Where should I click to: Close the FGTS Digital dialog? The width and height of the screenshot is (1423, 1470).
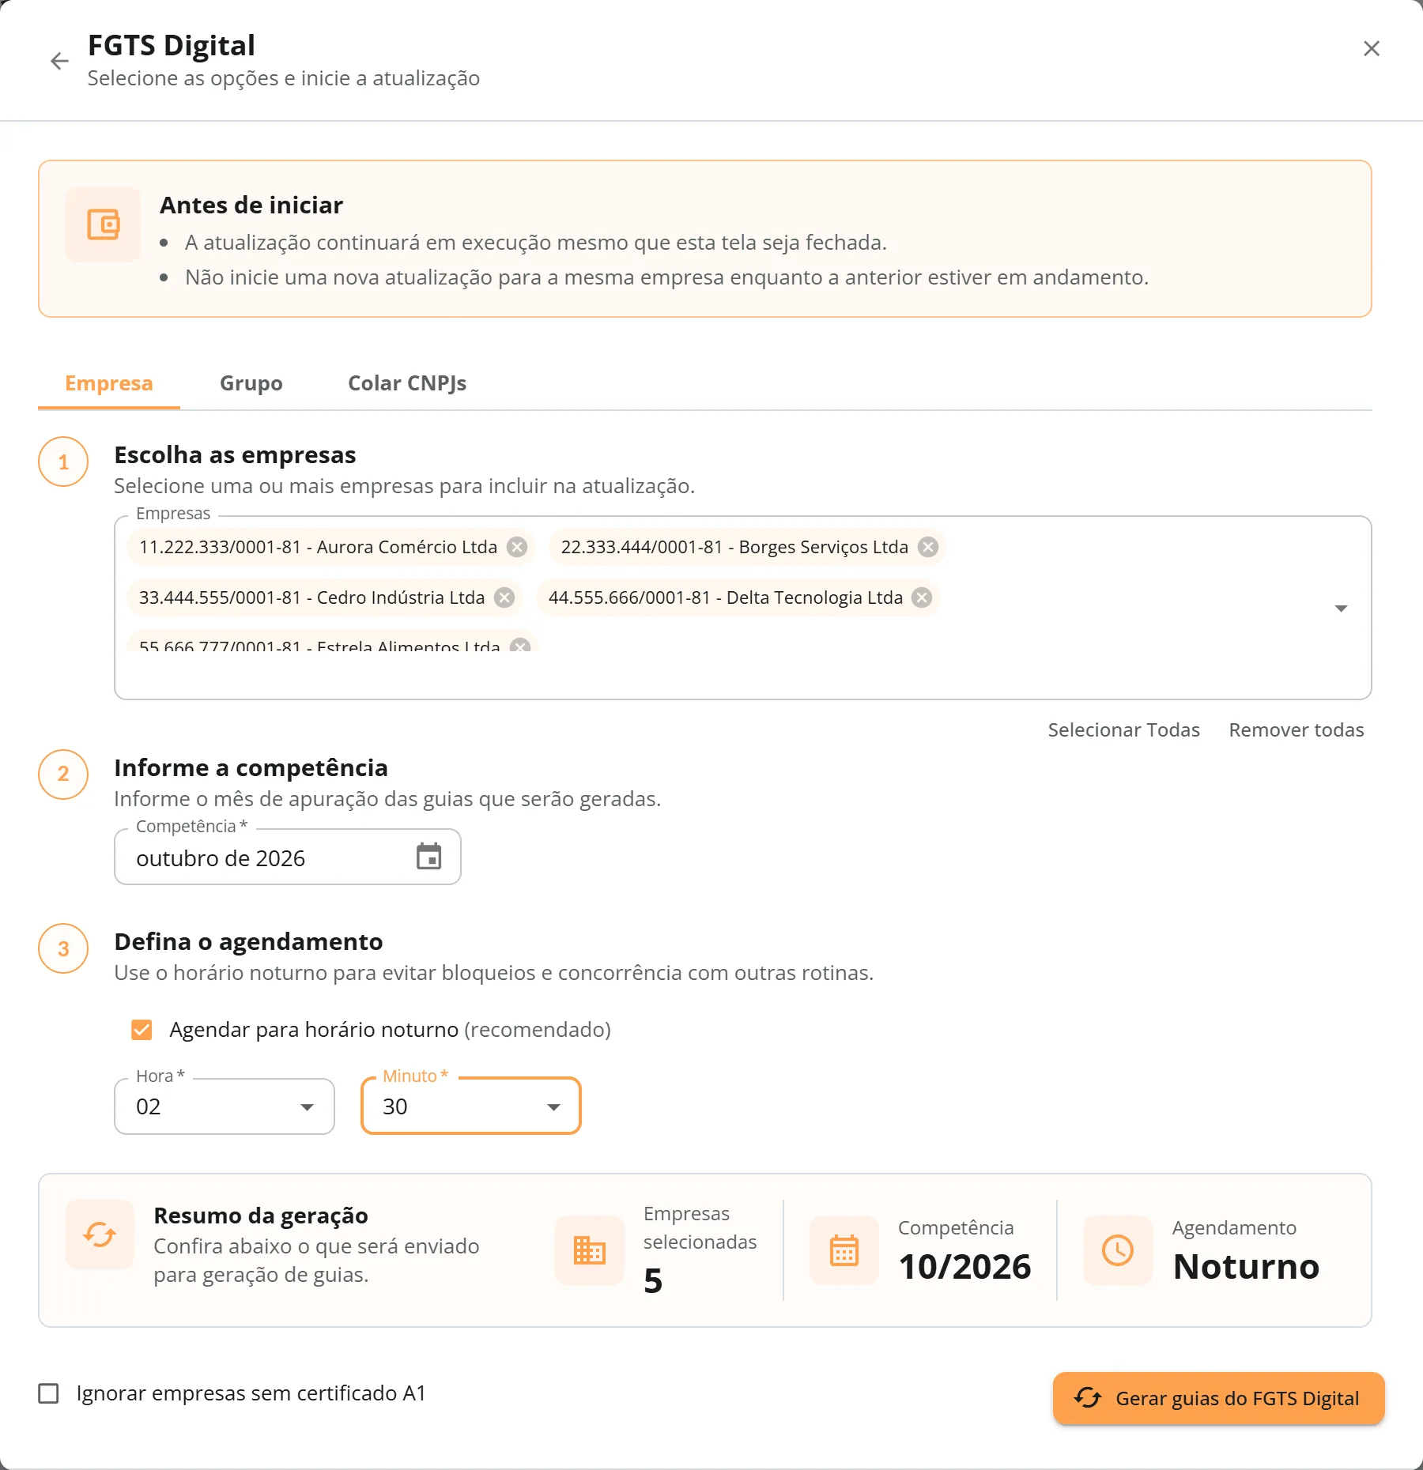1372,48
